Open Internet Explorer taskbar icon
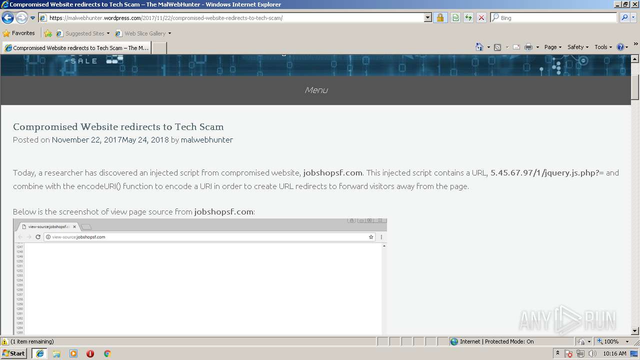The width and height of the screenshot is (640, 360). (x=40, y=353)
